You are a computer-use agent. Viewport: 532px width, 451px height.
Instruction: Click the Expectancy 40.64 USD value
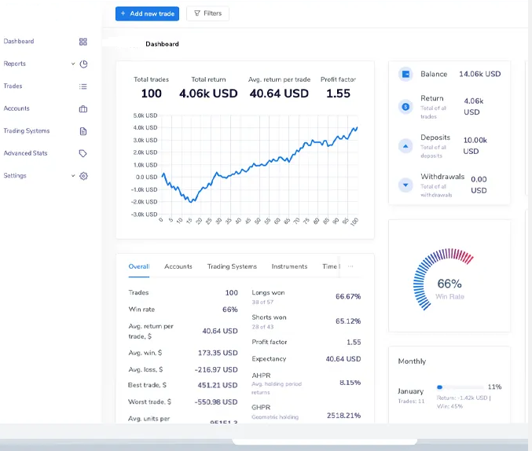point(343,359)
